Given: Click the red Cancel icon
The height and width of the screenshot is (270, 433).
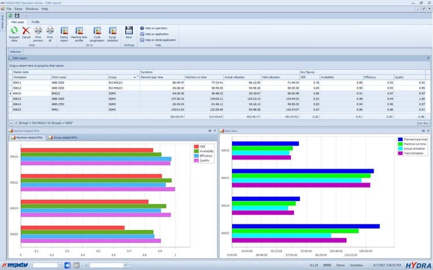Looking at the screenshot, I should [26, 31].
